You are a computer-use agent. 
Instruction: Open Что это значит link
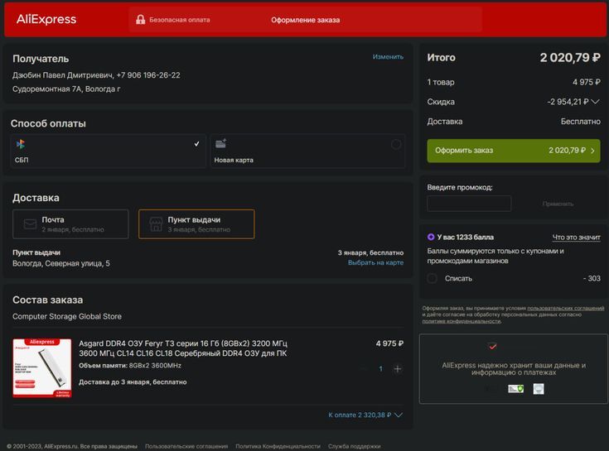point(577,237)
